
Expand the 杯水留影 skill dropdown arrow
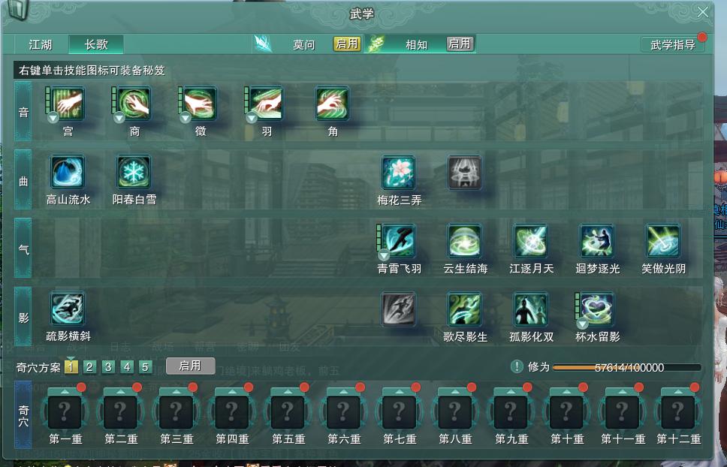point(582,324)
